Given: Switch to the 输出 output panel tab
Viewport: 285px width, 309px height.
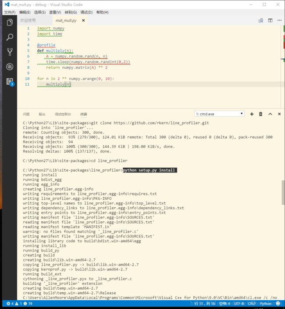Looking at the screenshot, I should coord(42,114).
